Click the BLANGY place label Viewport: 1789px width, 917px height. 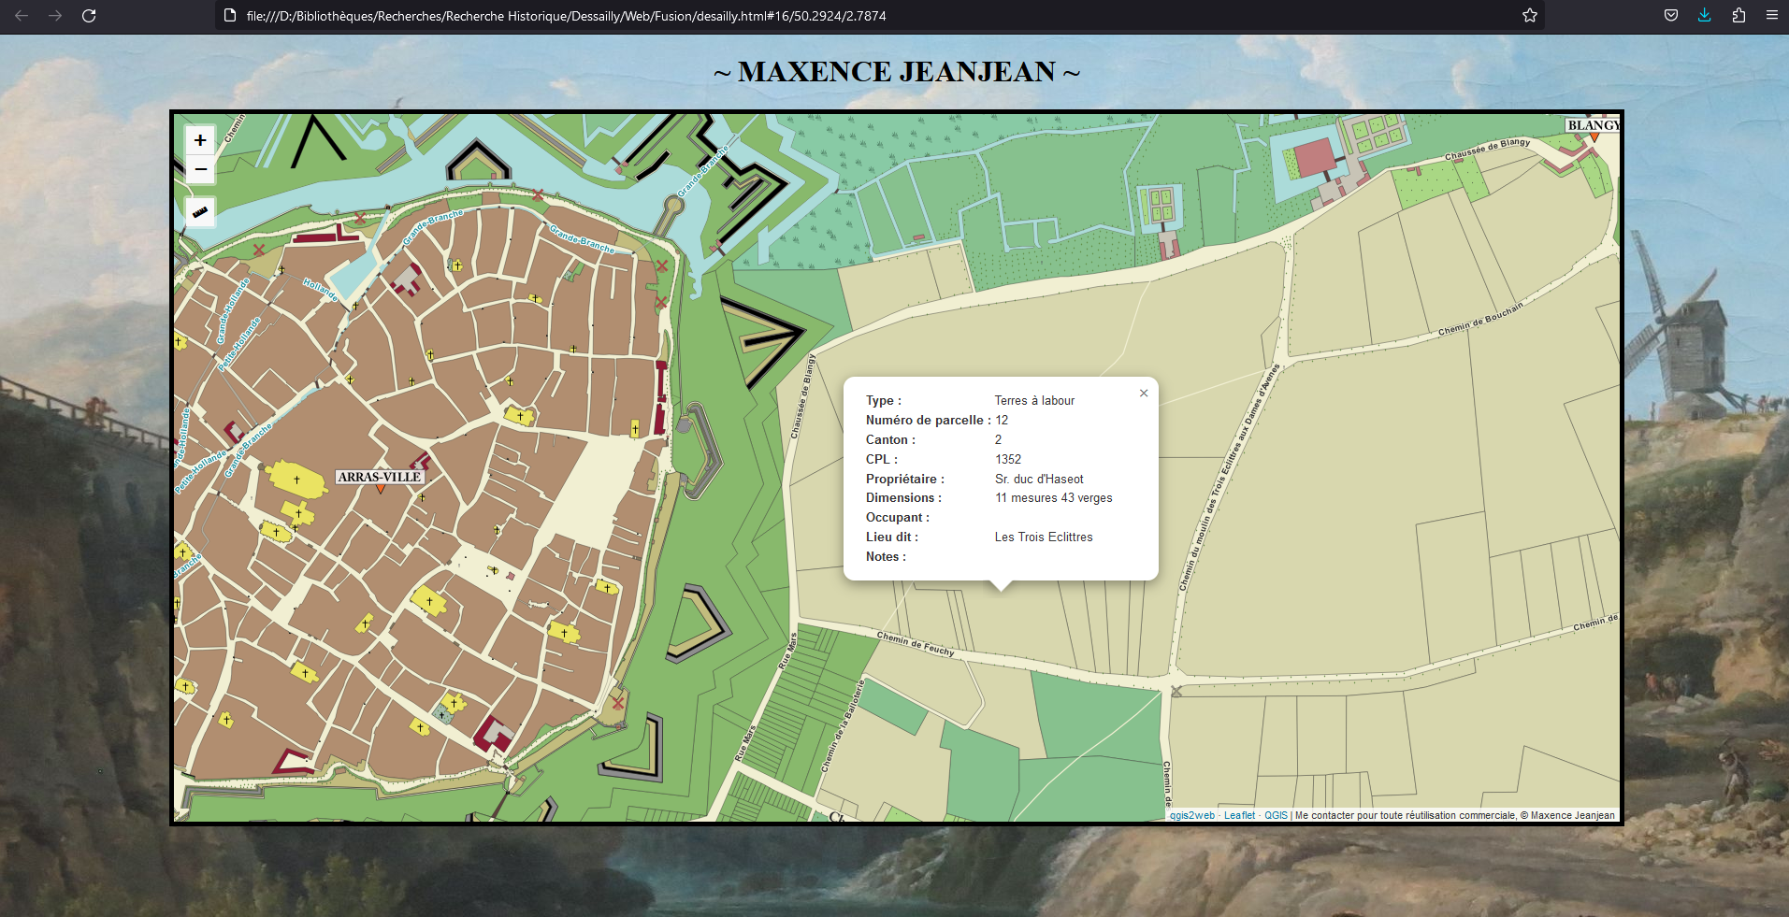click(x=1593, y=125)
